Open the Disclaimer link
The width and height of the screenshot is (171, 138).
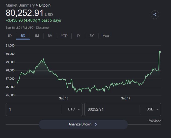(43, 28)
